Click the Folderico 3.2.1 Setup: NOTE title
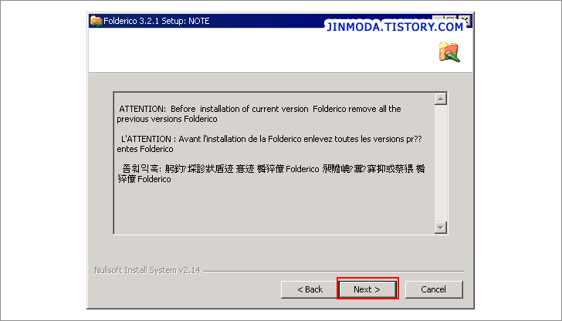The height and width of the screenshot is (321, 562). [x=157, y=21]
